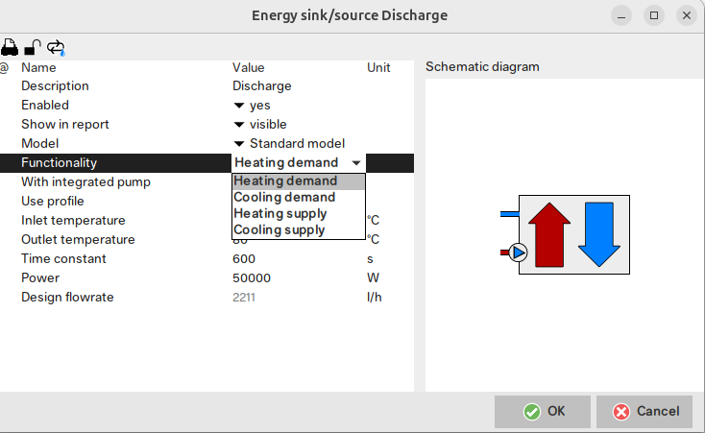Click the Description value Discharge

coord(261,86)
